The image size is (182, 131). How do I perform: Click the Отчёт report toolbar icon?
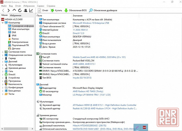(43, 10)
